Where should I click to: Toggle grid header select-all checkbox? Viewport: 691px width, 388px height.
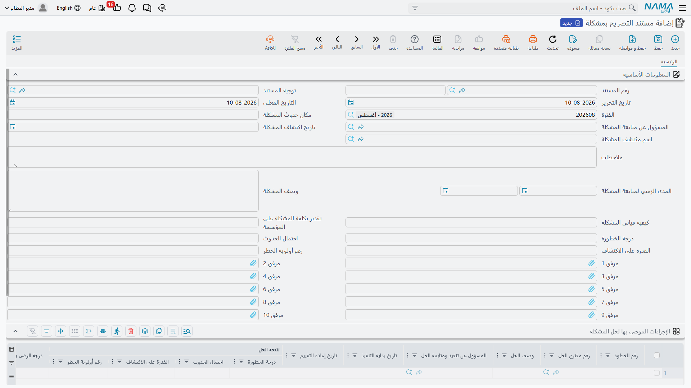(657, 355)
